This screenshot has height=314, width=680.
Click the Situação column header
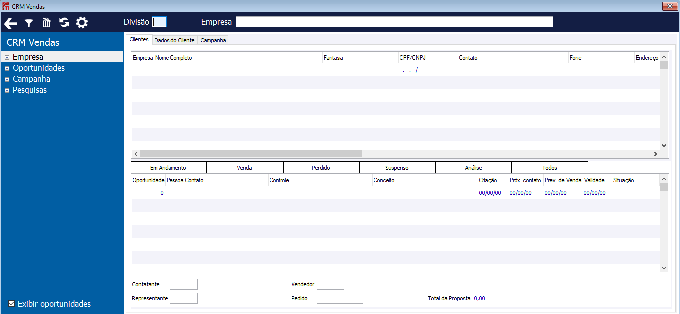pos(624,180)
